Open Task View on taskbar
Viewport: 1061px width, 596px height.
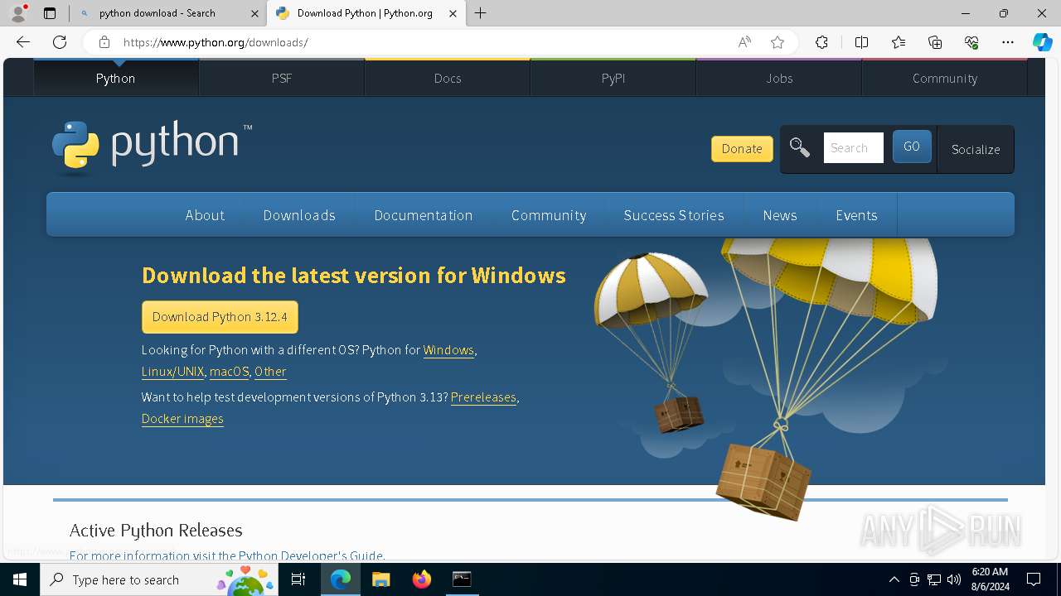(298, 579)
